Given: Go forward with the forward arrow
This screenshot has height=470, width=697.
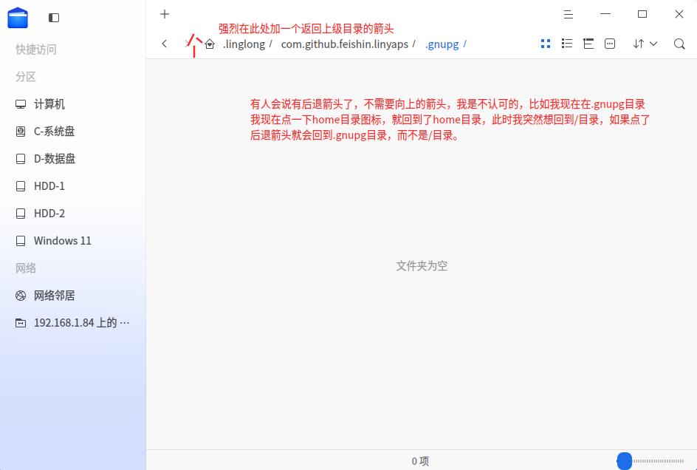Looking at the screenshot, I should point(187,44).
